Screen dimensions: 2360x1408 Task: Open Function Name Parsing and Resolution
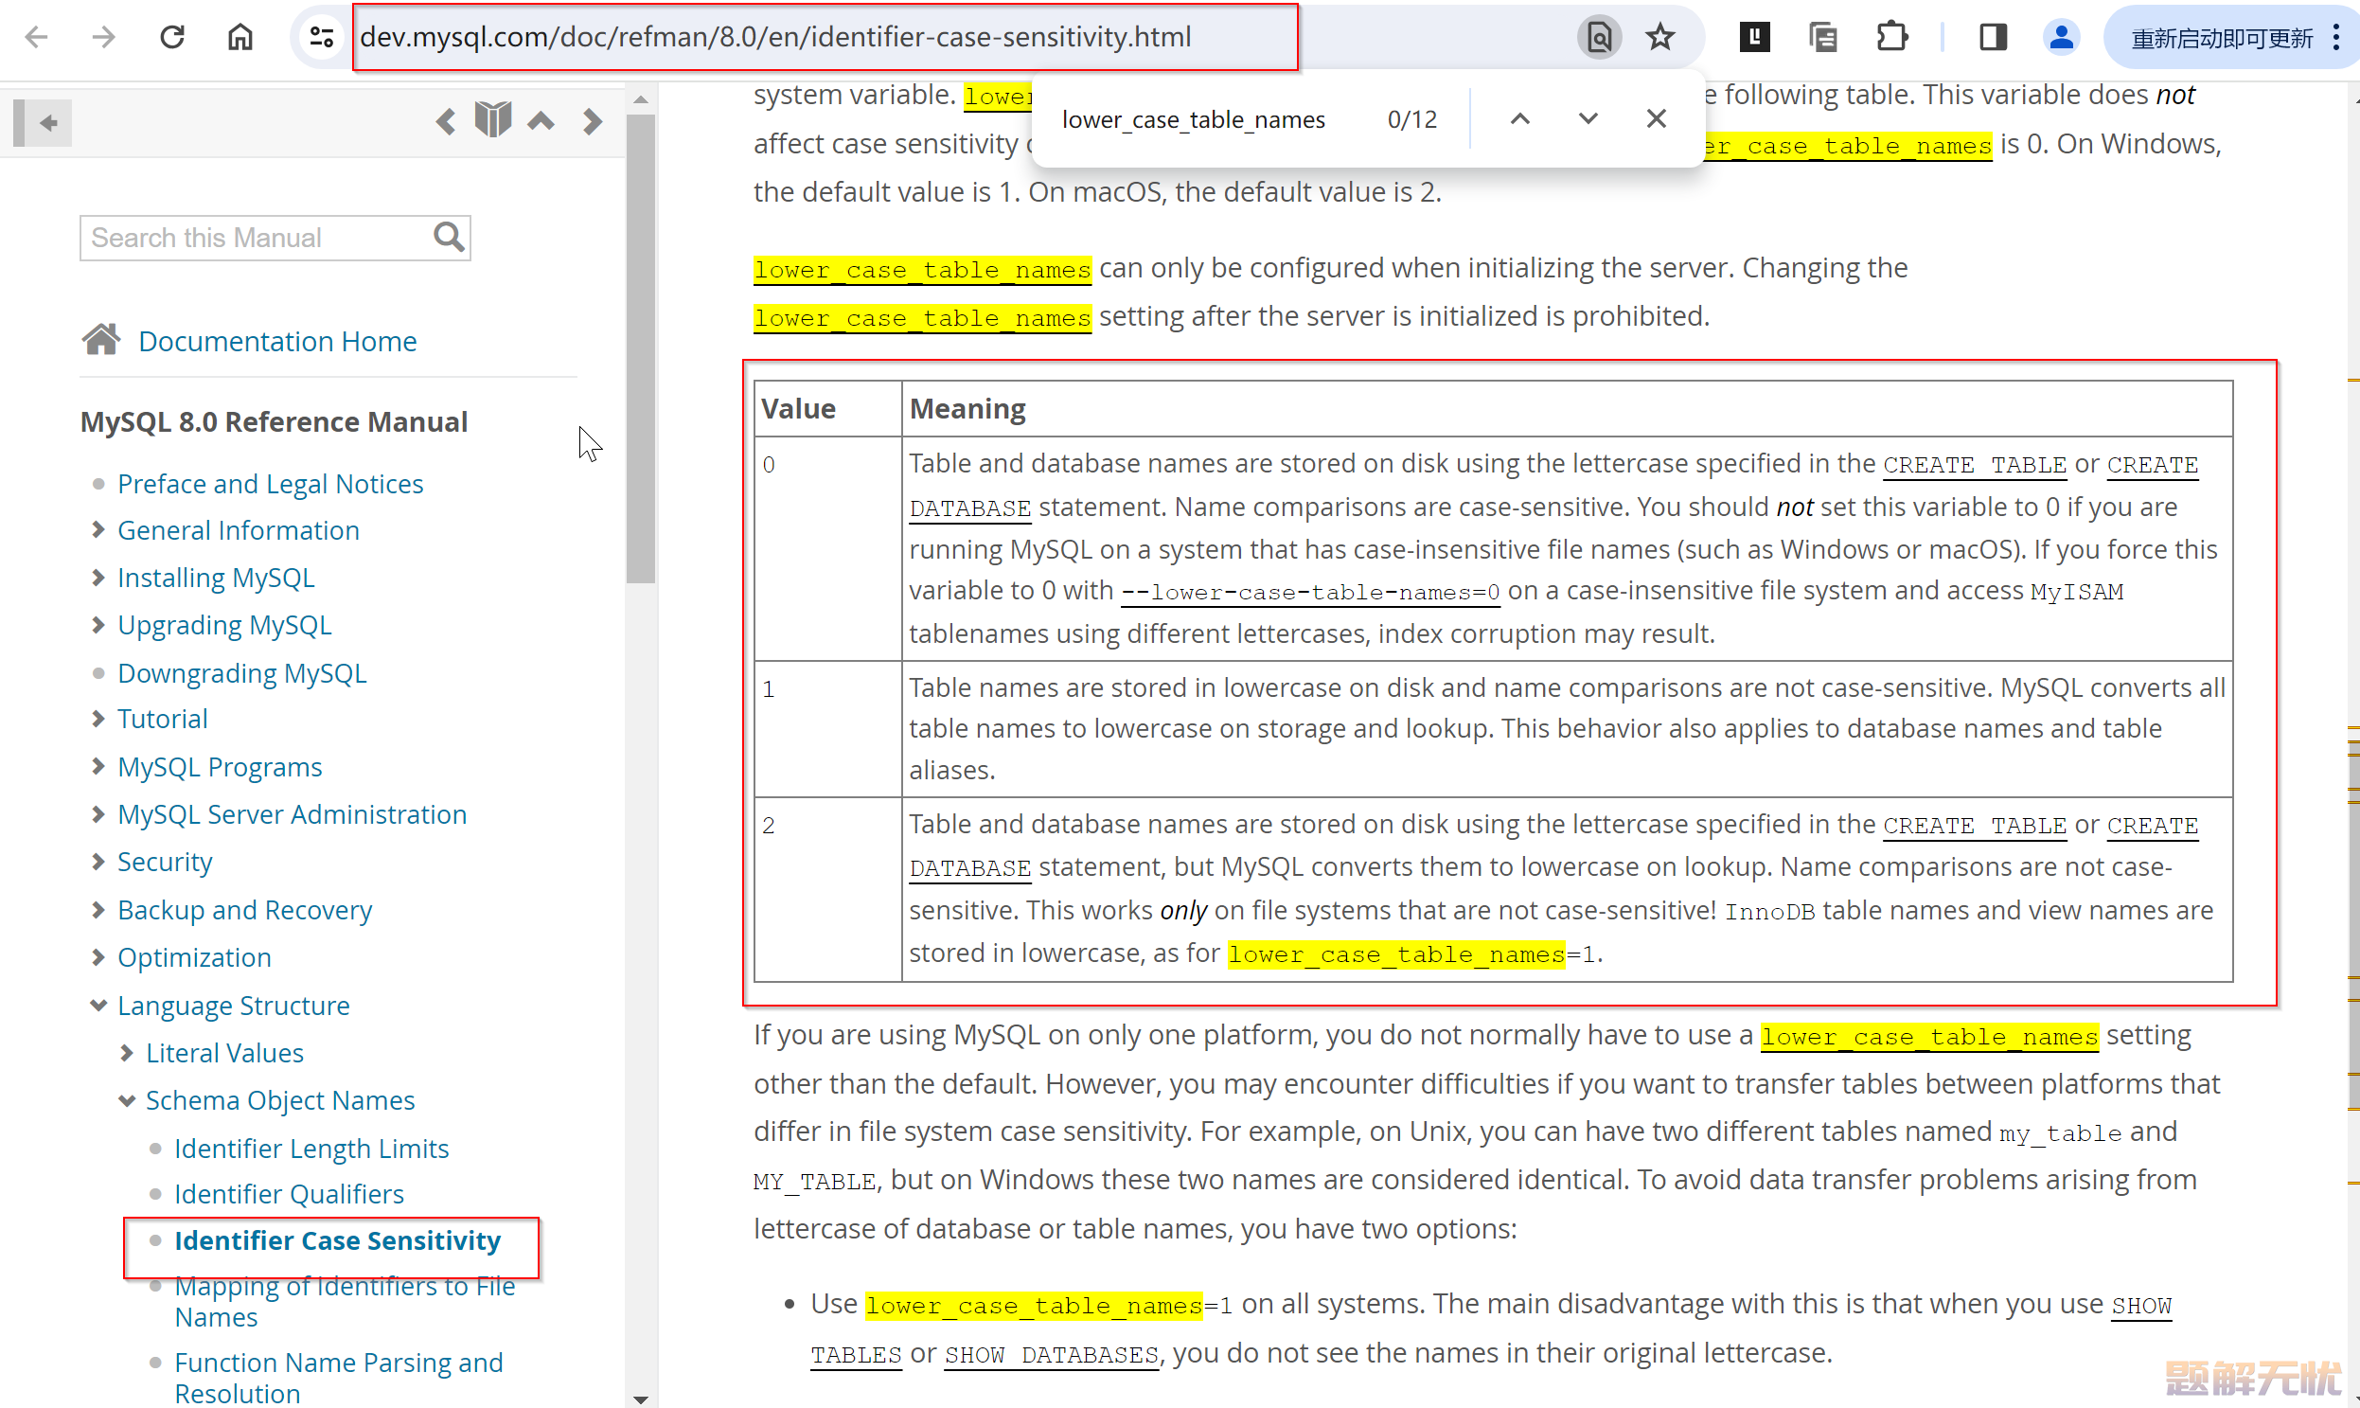[339, 1378]
